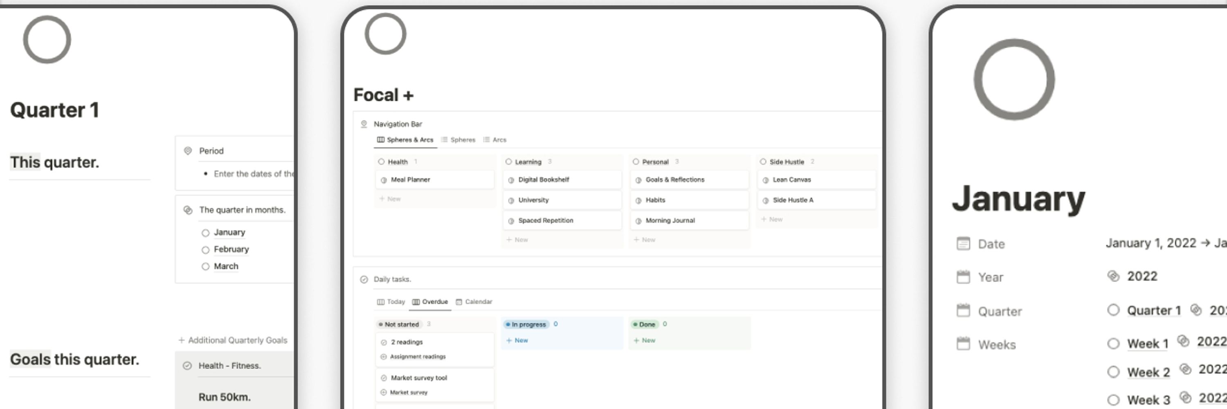Click the Side Hustle column group header
This screenshot has width=1227, height=409.
coord(782,162)
